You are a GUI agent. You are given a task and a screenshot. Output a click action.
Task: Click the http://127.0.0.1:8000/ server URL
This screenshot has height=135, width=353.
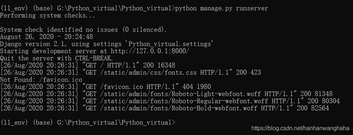click(150, 51)
